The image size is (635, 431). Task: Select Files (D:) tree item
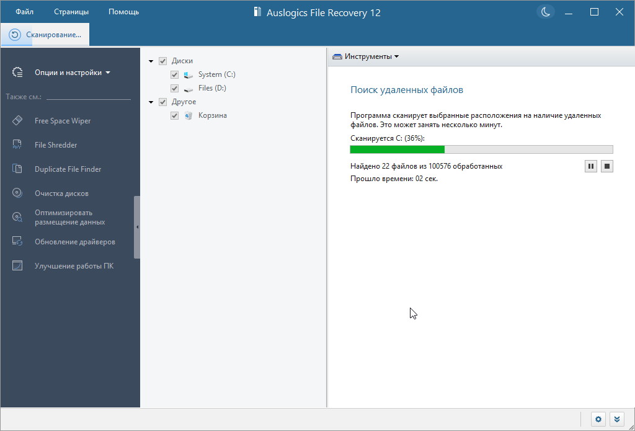212,88
